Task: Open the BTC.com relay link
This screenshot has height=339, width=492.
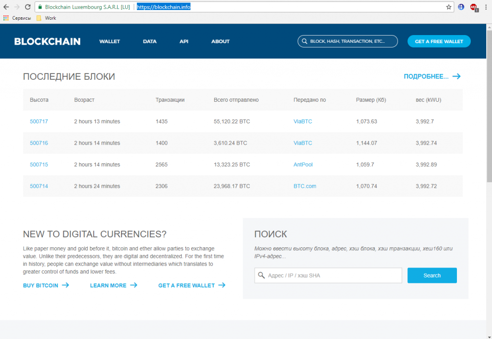Action: 305,186
